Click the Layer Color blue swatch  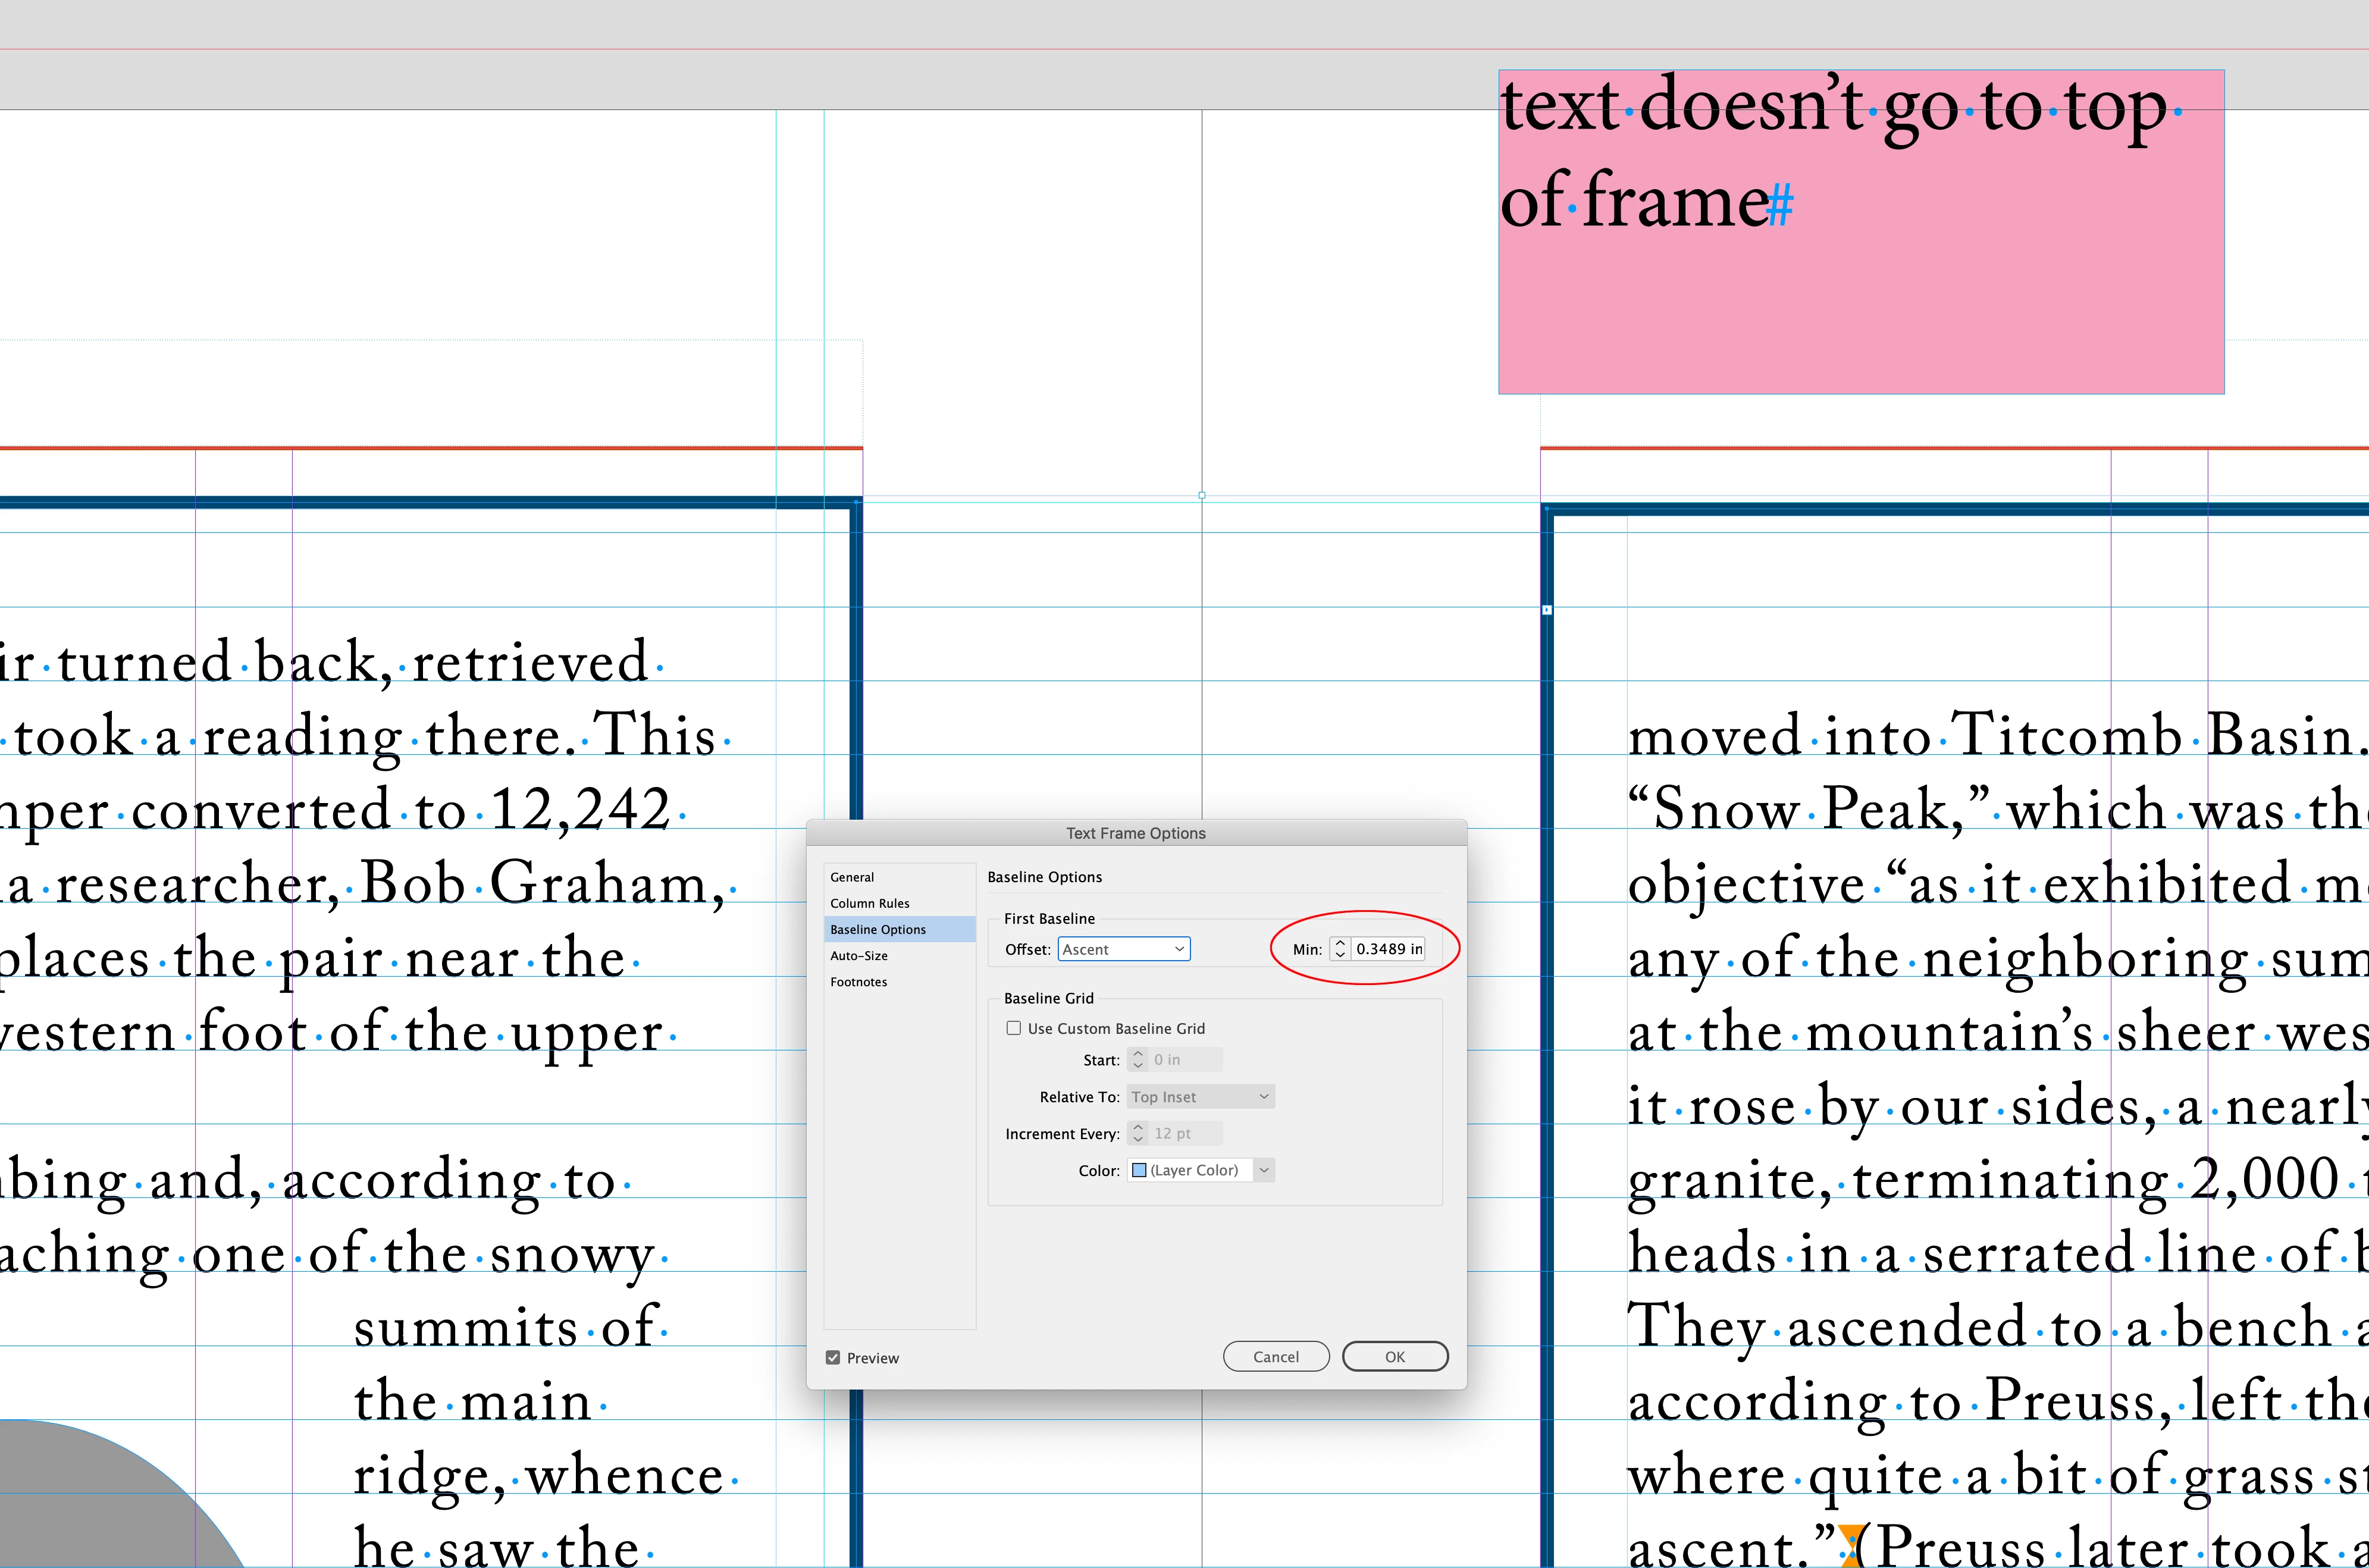pyautogui.click(x=1139, y=1170)
